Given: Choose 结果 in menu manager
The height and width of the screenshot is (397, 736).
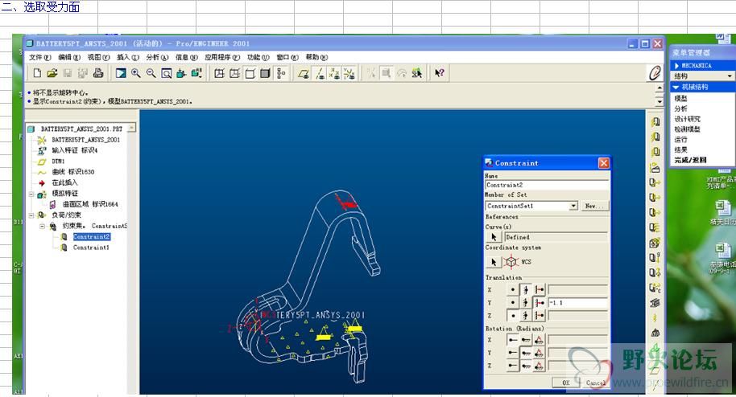Looking at the screenshot, I should coord(680,150).
